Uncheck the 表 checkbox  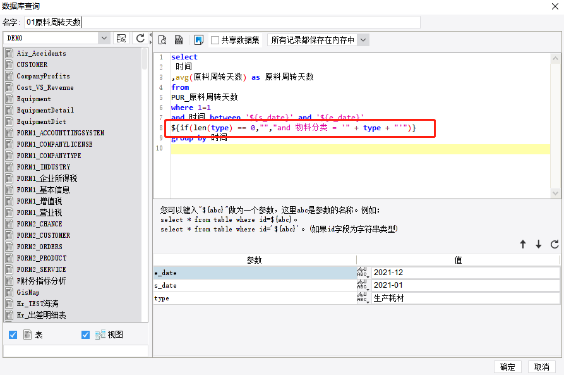[x=13, y=335]
